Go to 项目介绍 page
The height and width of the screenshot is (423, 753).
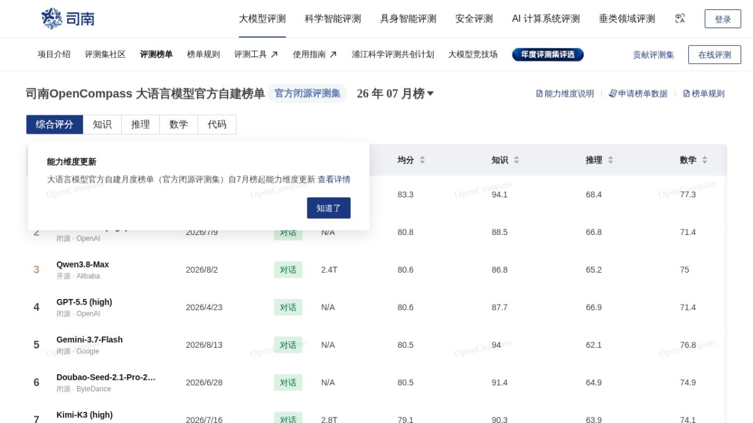(54, 55)
